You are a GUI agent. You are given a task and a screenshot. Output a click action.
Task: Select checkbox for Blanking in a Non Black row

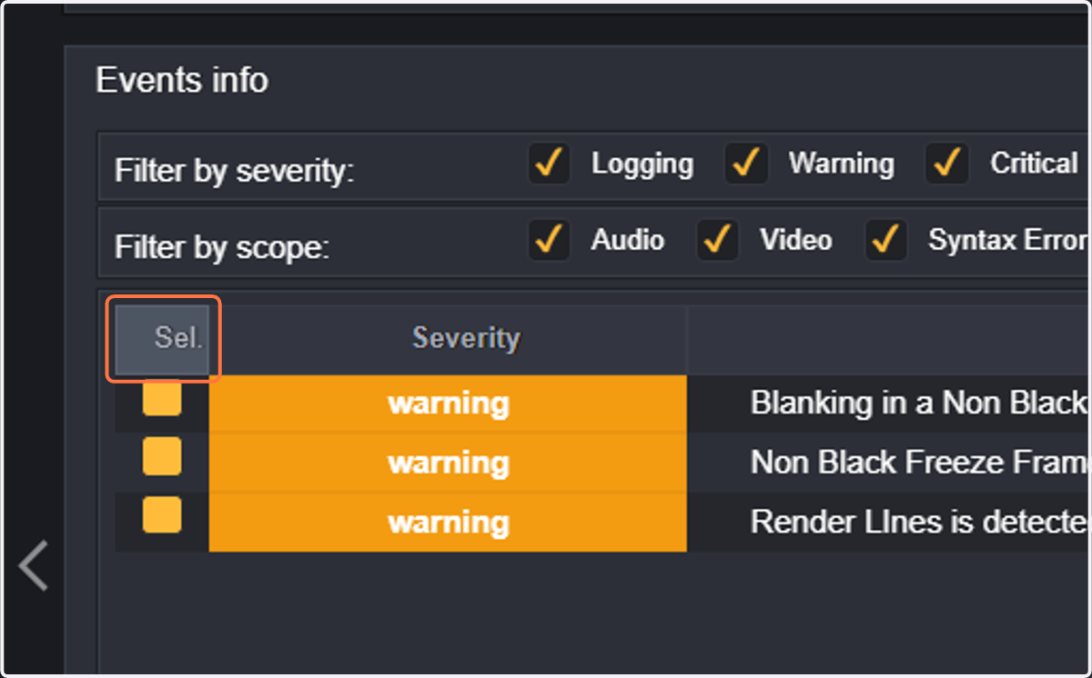pyautogui.click(x=162, y=397)
